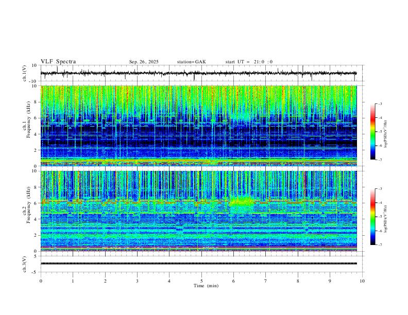
Task: Click the ch.2 colorbar PSD unit label
Action: click(386, 219)
